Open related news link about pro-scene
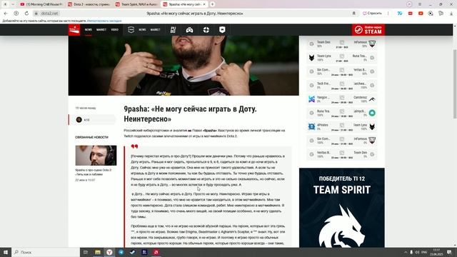The width and height of the screenshot is (457, 257). click(94, 172)
